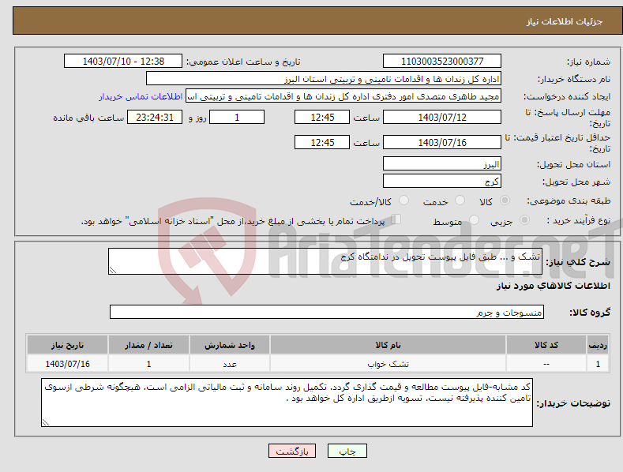Toggle the اسناد خزانه اسلامی payment checkbox

[x=396, y=219]
